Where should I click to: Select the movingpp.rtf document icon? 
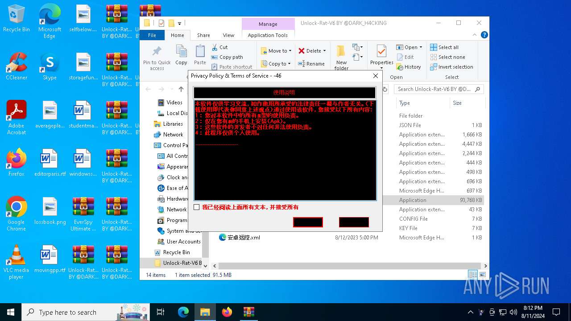[x=50, y=259]
